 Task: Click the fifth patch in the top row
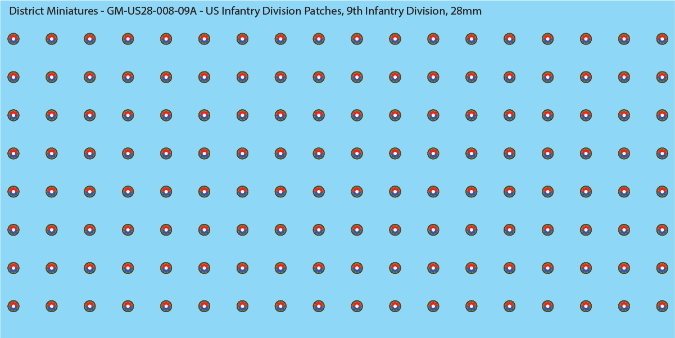click(166, 39)
